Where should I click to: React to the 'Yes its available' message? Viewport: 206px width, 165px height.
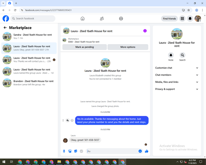pos(72,120)
